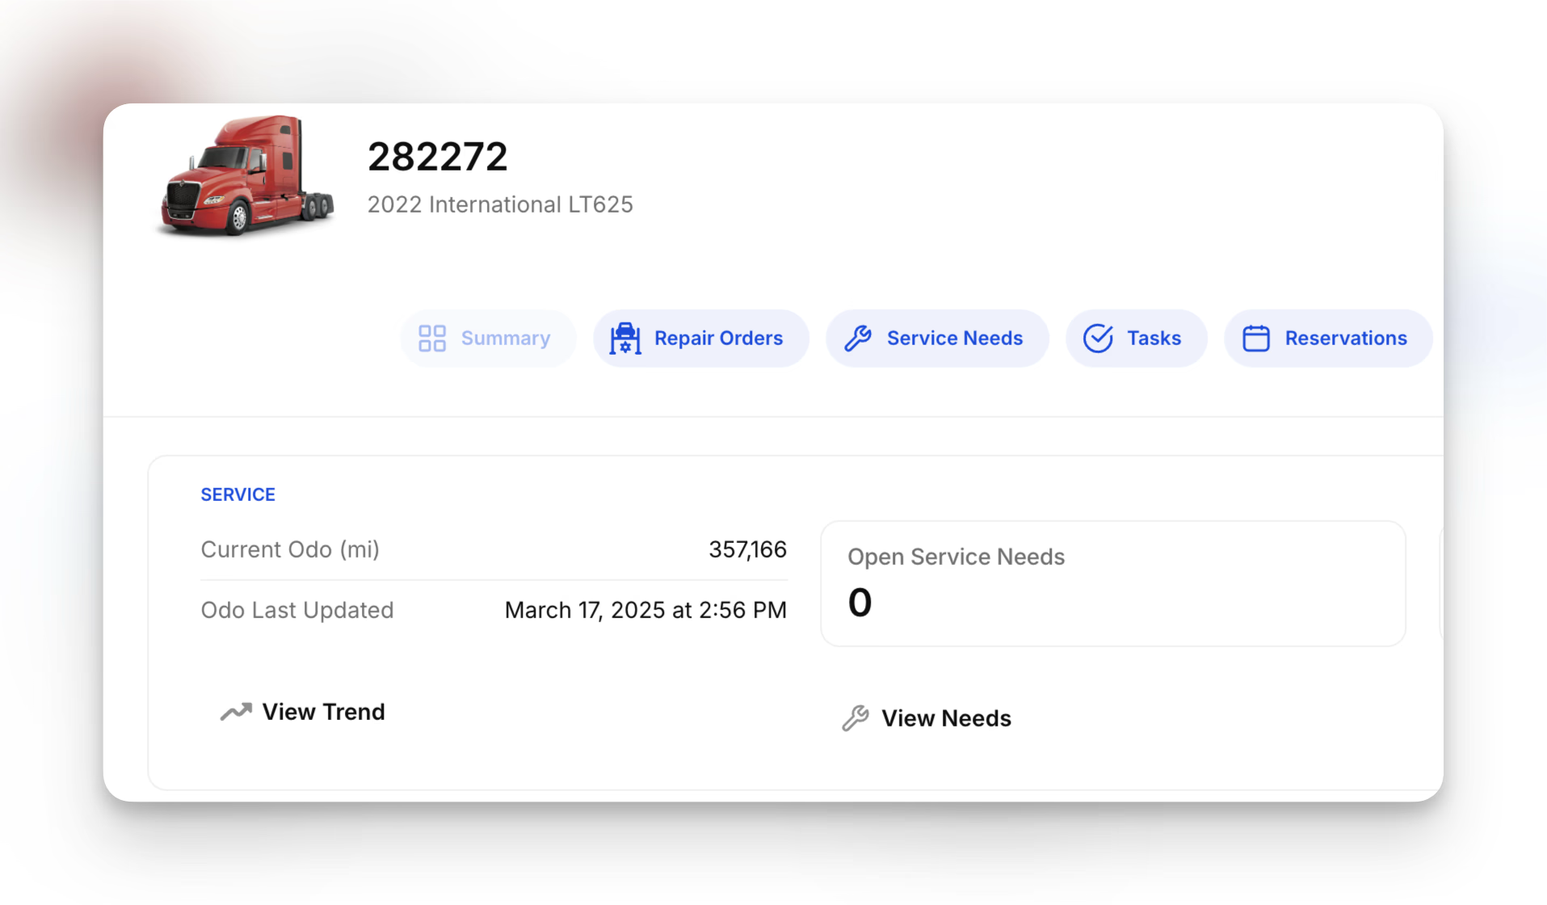
Task: Switch to the Summary tab
Action: click(505, 339)
